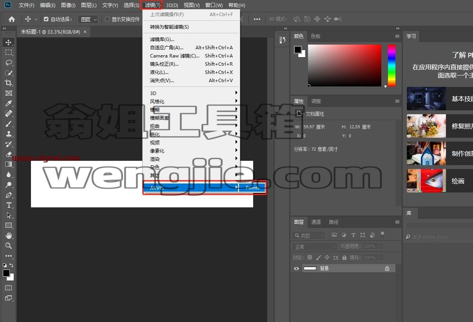473x322 pixels.
Task: Open the 滤镜库(G)... menu entry
Action: point(191,39)
